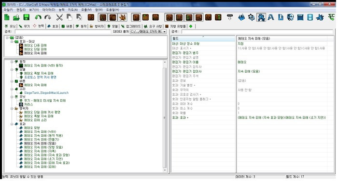Switch to the 지형 유형들 tab
The width and height of the screenshot is (338, 181).
click(175, 26)
